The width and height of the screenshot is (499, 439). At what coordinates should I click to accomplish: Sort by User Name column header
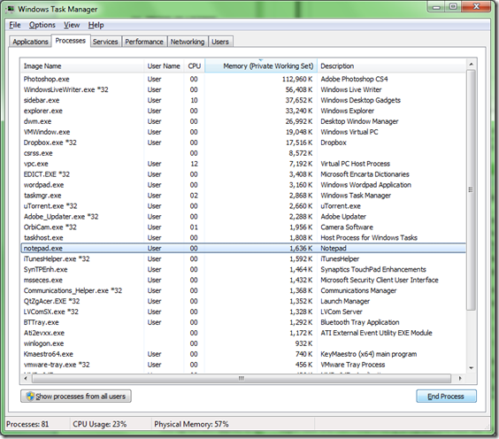(164, 65)
